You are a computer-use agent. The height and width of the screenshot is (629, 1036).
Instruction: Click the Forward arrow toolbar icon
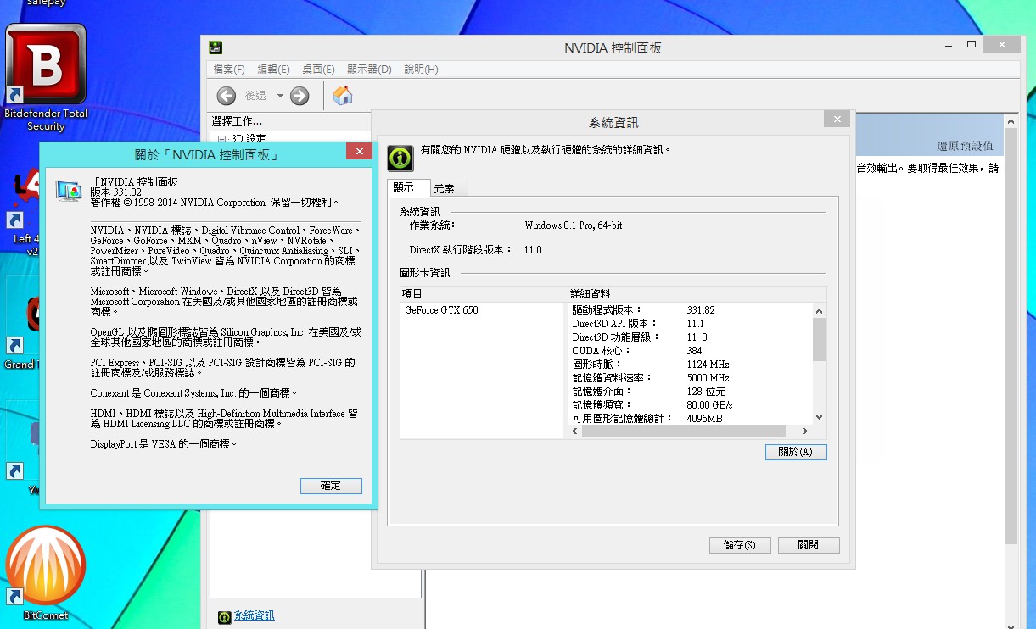tap(300, 96)
